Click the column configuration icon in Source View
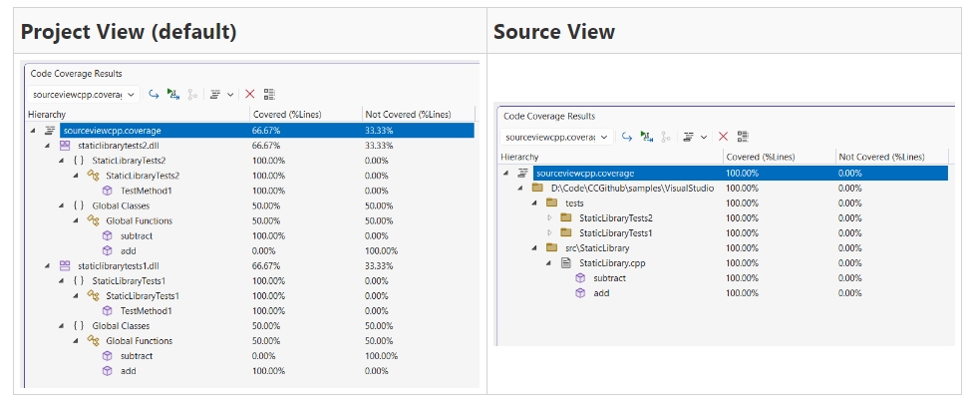 coord(743,136)
